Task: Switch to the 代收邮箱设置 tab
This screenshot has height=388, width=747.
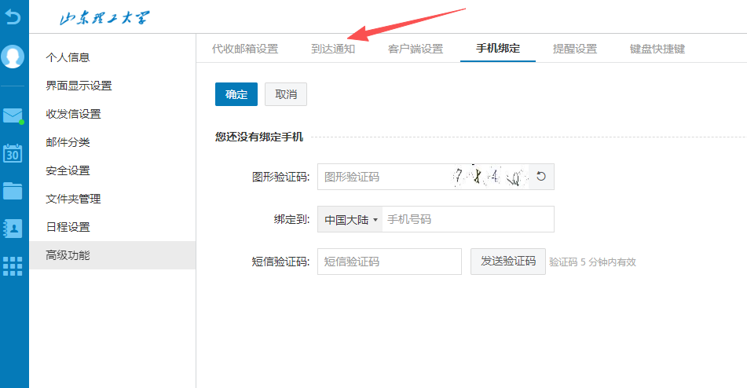Action: coord(245,49)
